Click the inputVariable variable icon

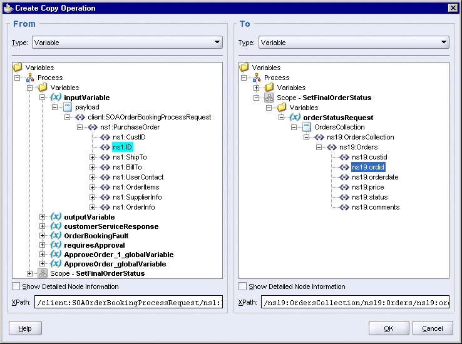pyautogui.click(x=56, y=97)
